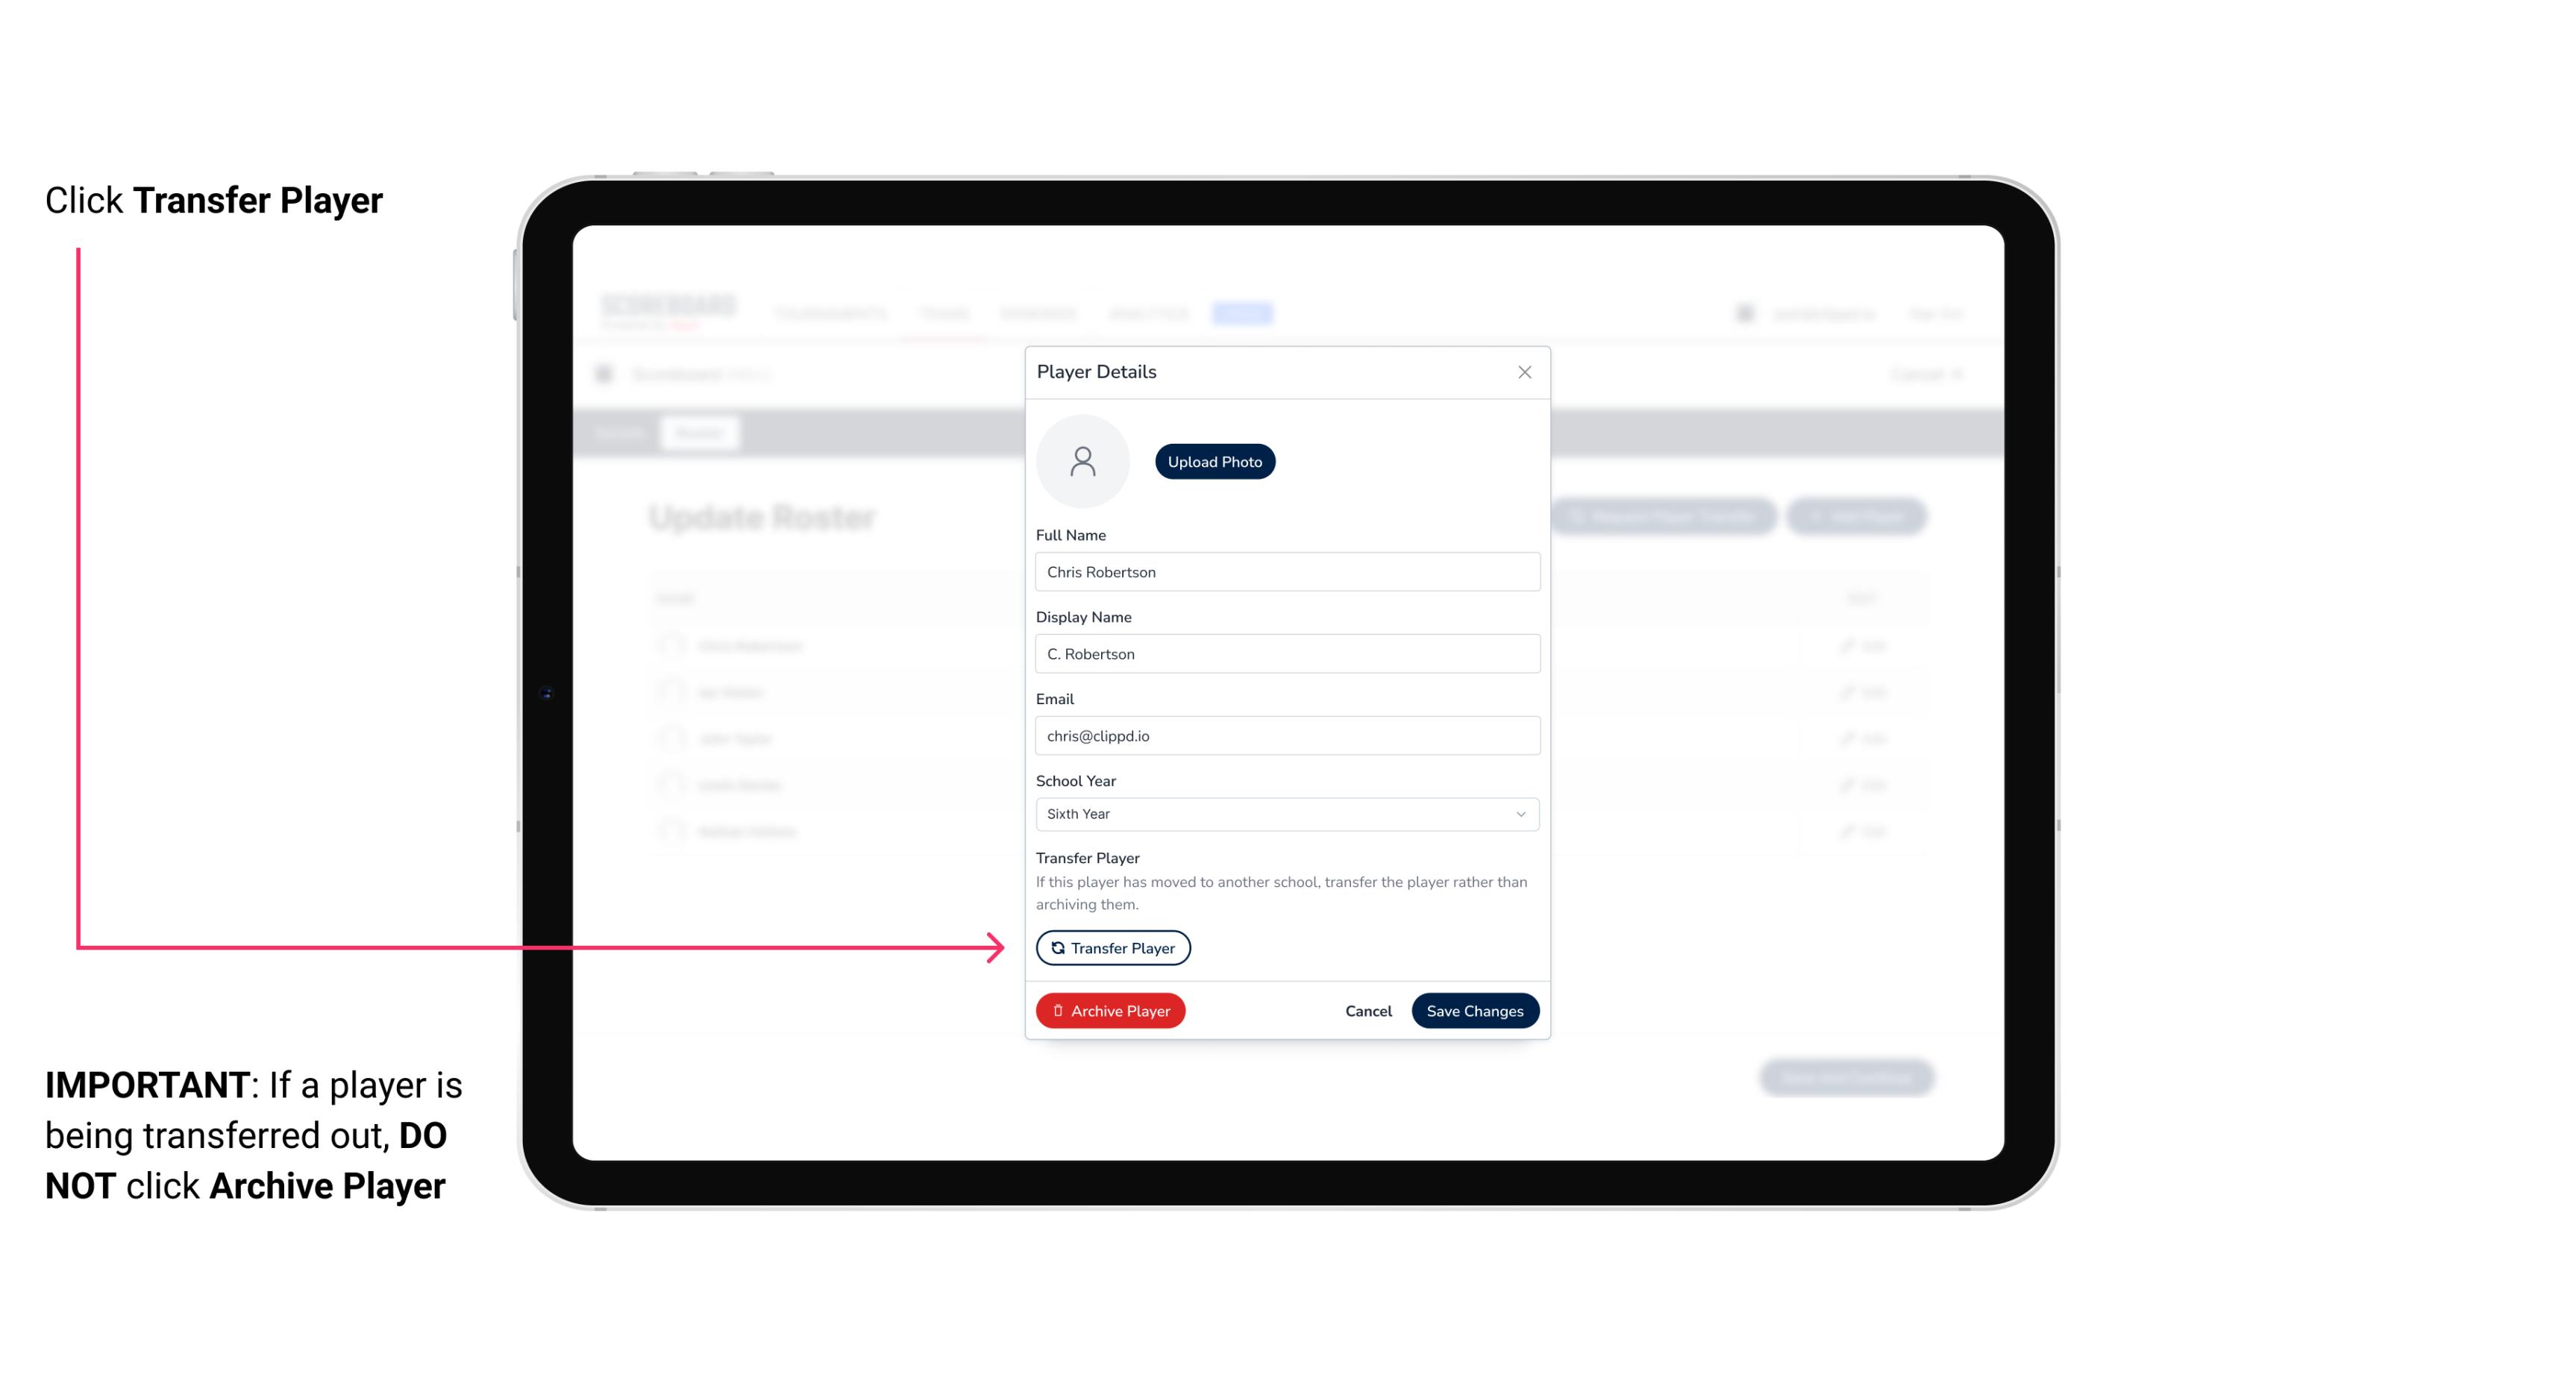
Task: Click the Transfer Player icon button
Action: pyautogui.click(x=1112, y=947)
